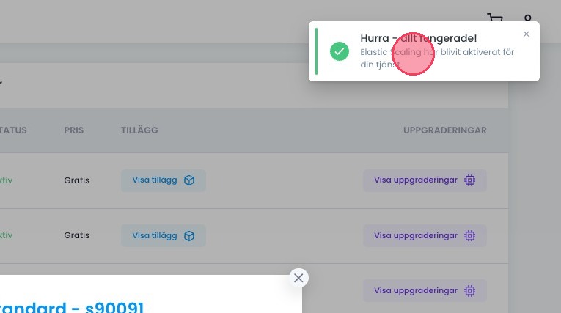Click cube icon in second row's Visa tillägg
This screenshot has height=313, width=561.
[x=189, y=236]
